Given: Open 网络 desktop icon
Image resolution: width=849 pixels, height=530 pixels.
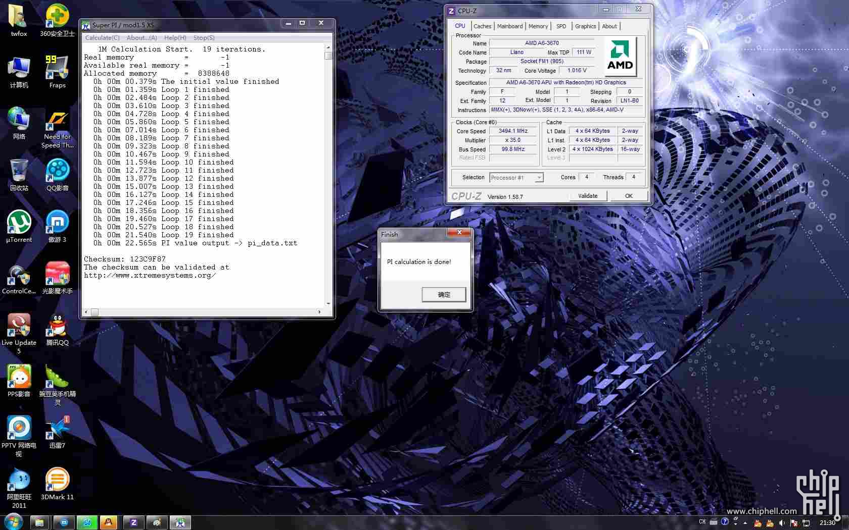Looking at the screenshot, I should (x=19, y=124).
